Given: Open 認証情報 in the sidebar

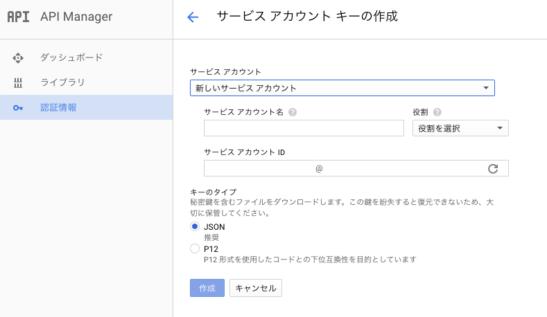Looking at the screenshot, I should [x=87, y=107].
